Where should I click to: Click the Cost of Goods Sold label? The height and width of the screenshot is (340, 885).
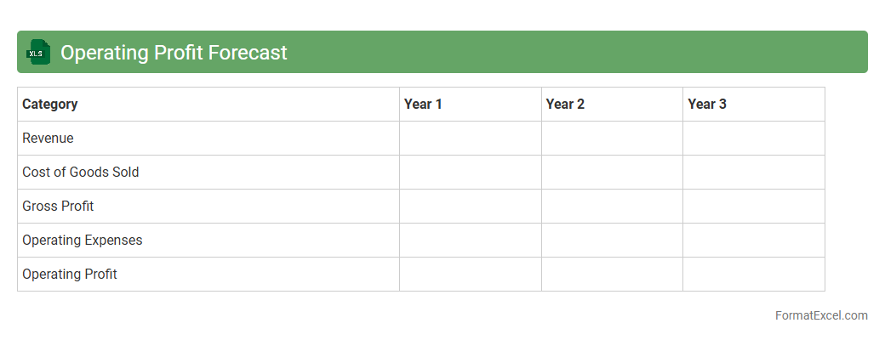pyautogui.click(x=81, y=173)
